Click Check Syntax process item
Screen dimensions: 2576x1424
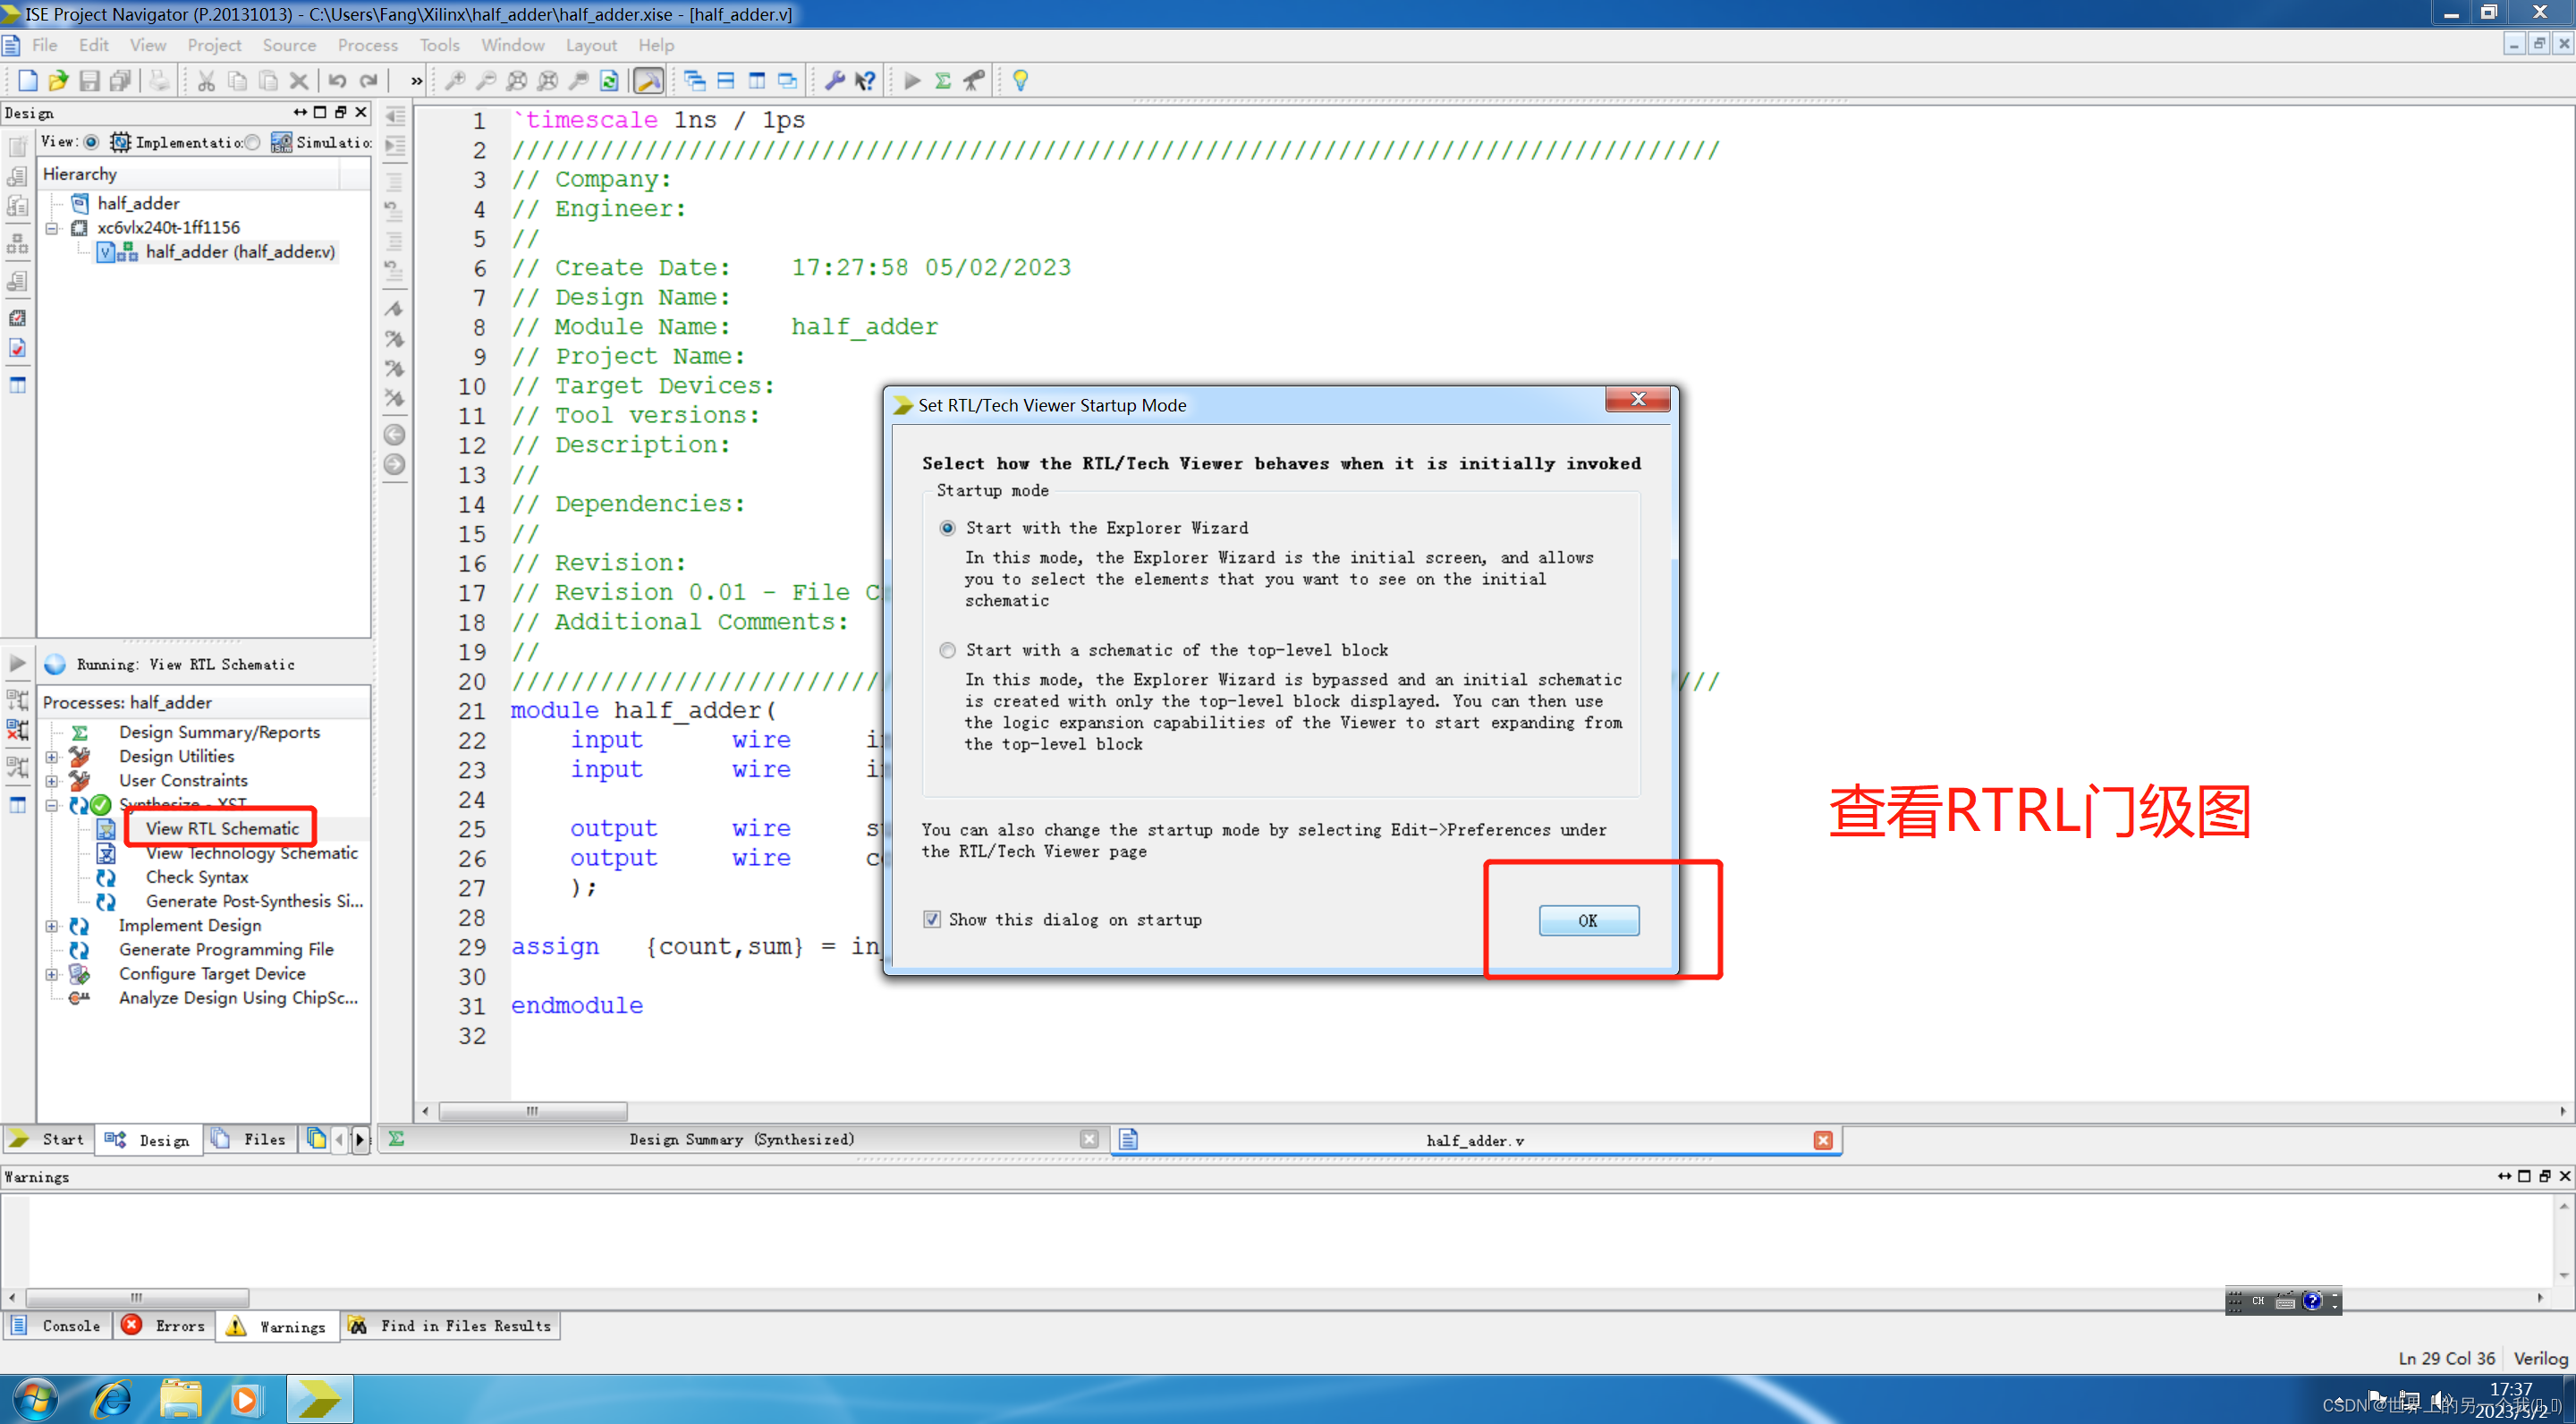pyautogui.click(x=197, y=877)
